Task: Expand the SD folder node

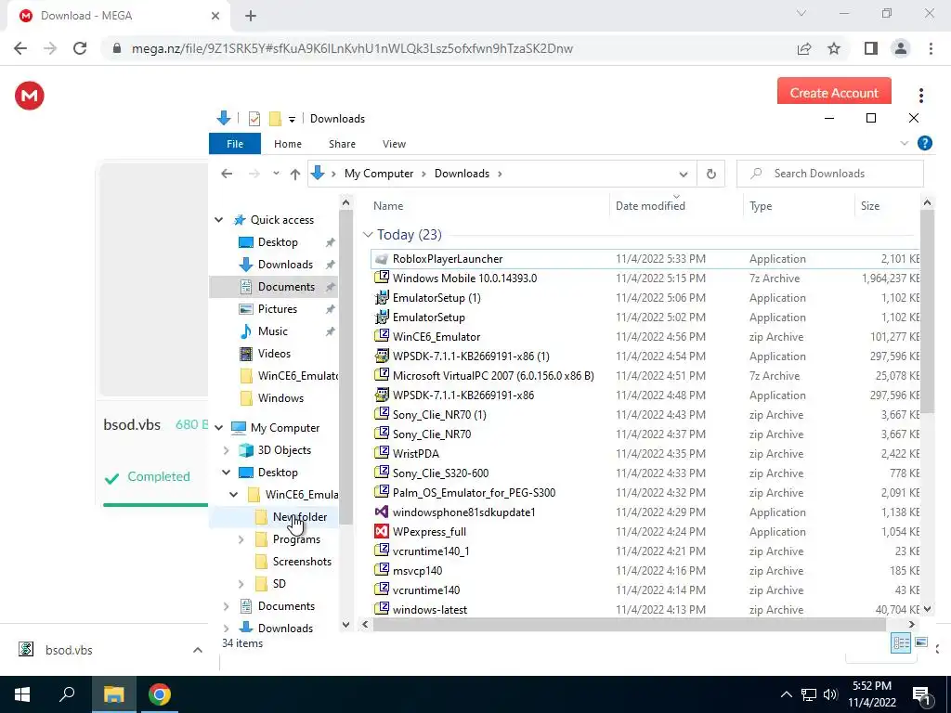Action: tap(241, 584)
